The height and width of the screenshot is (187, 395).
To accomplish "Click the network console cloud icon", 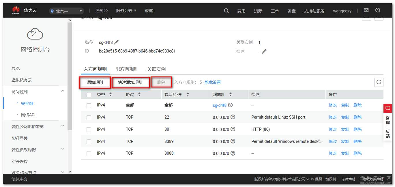I will coord(35,34).
